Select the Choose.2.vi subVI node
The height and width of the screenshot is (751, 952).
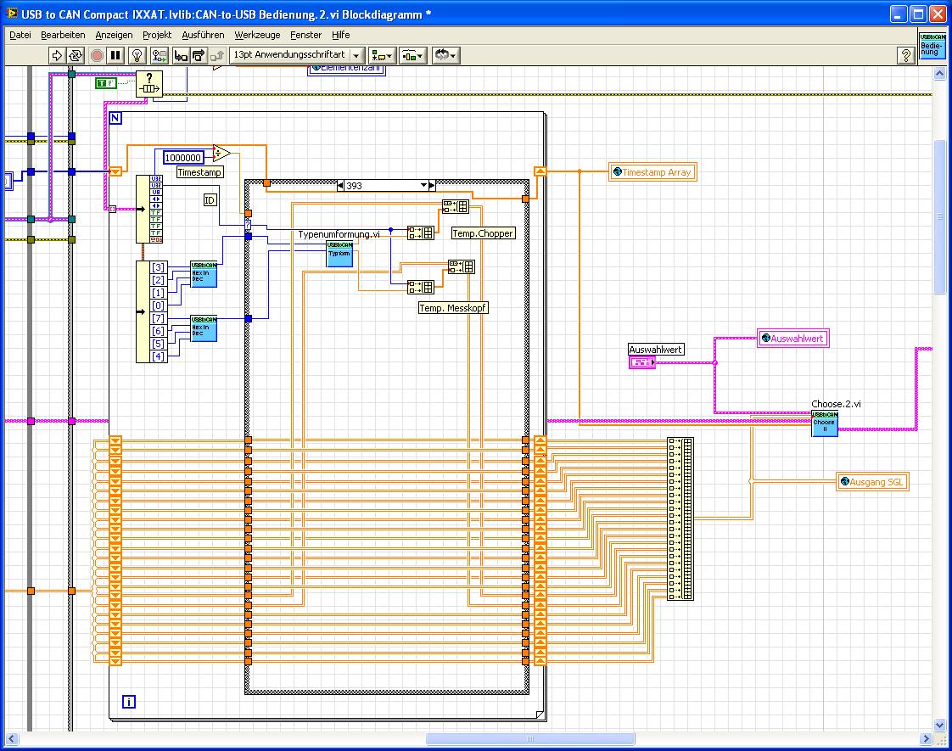click(x=824, y=423)
